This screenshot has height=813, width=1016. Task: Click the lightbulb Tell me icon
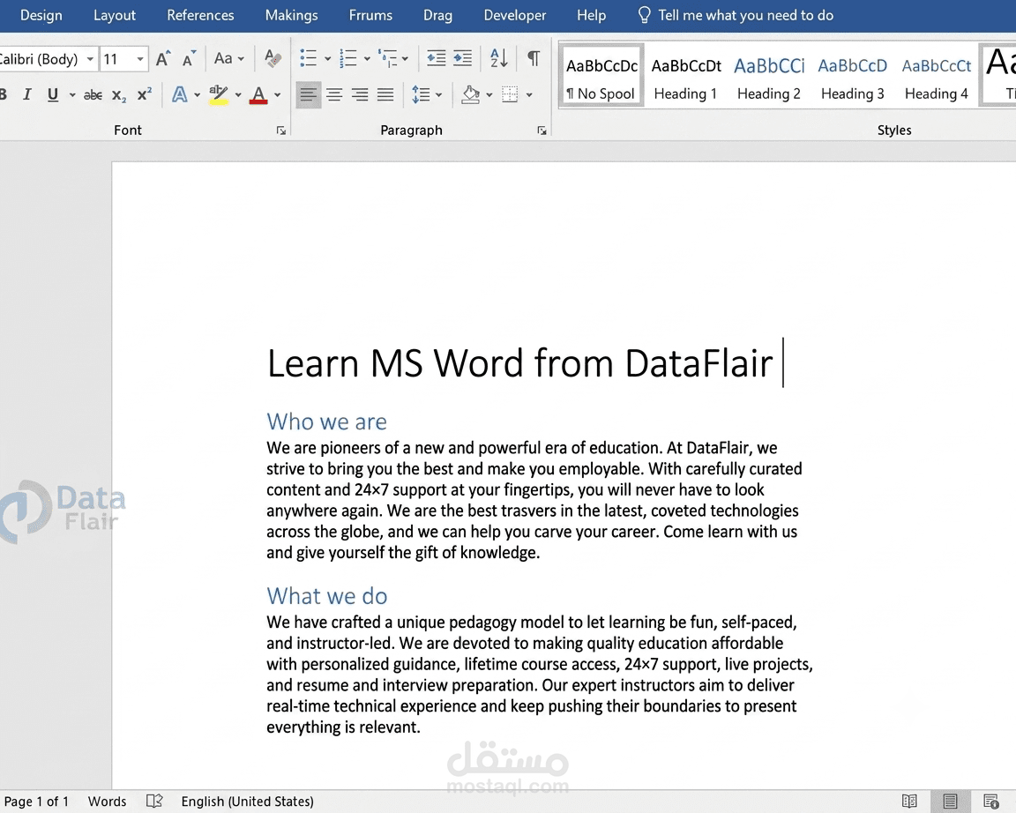click(x=644, y=15)
